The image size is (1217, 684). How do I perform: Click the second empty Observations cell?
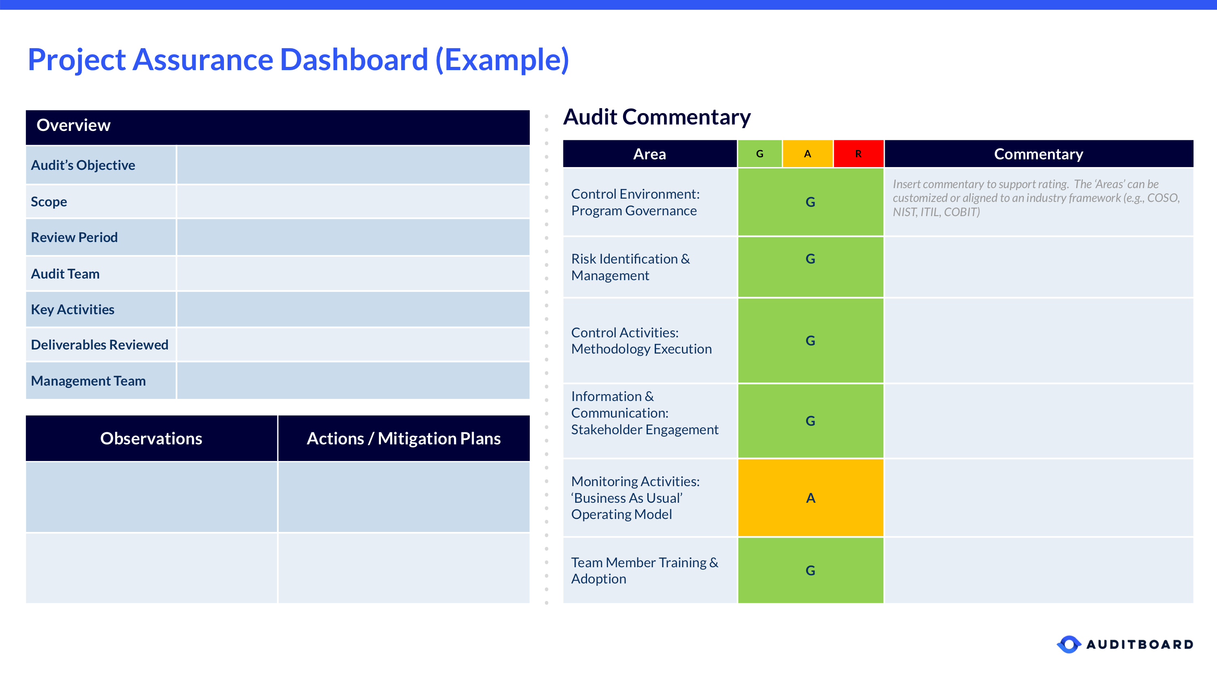point(151,568)
